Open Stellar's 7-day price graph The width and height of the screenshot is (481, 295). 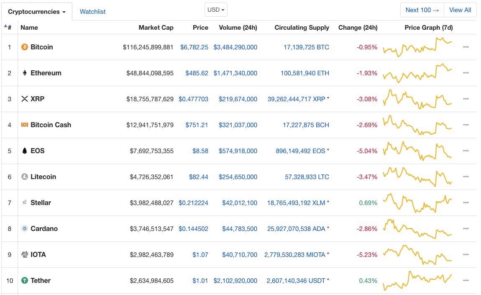417,203
